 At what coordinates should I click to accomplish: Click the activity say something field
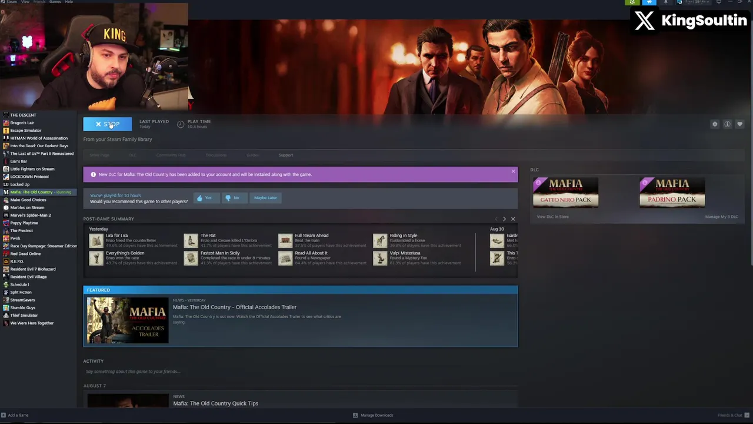(x=300, y=372)
